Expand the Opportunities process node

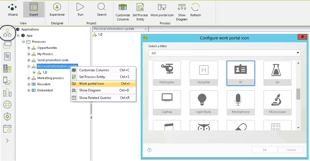29,48
